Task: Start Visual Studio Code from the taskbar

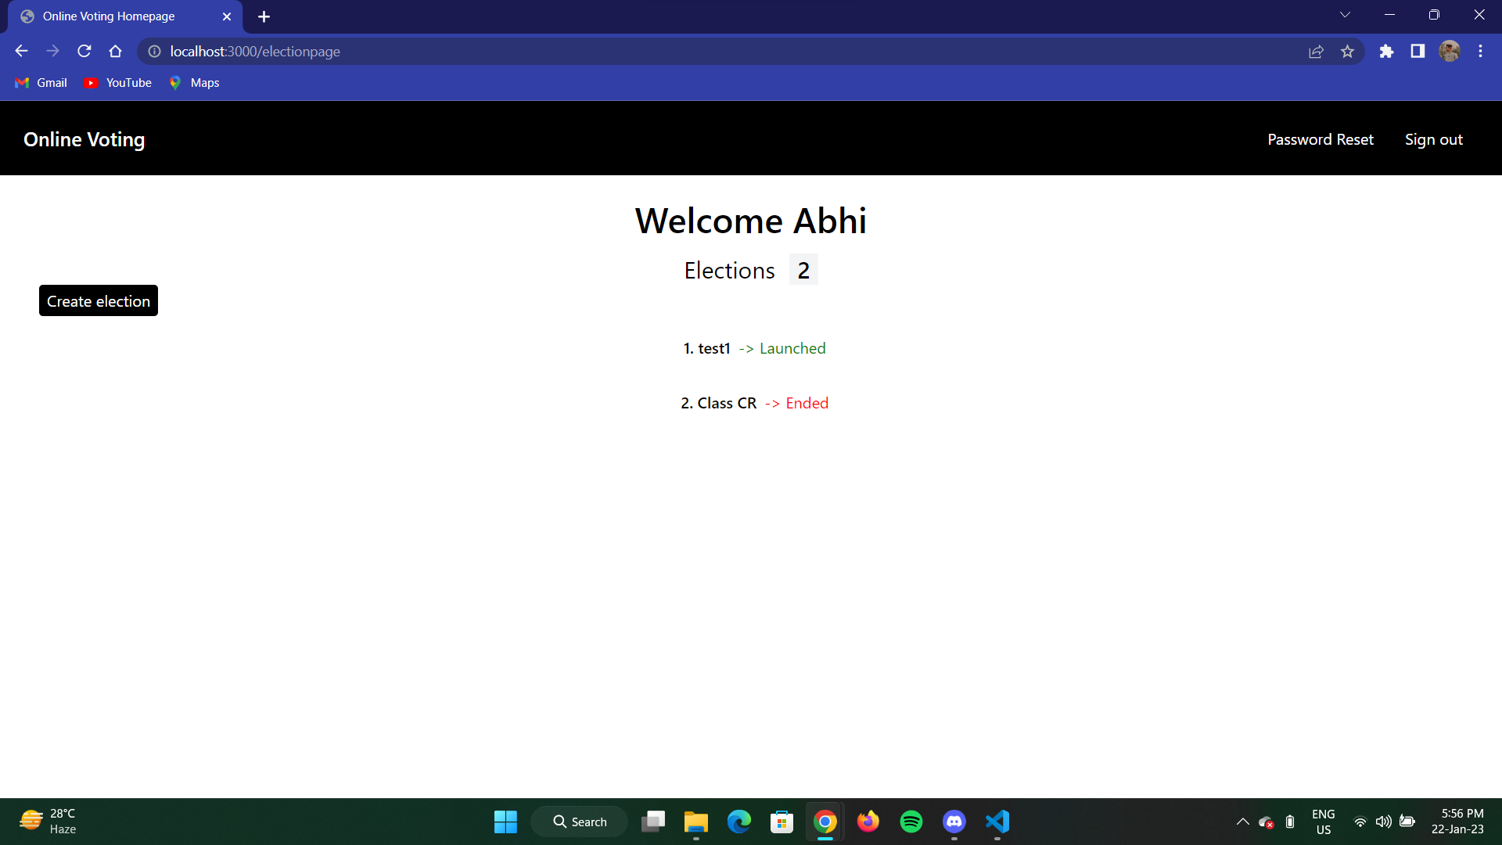Action: (x=997, y=822)
